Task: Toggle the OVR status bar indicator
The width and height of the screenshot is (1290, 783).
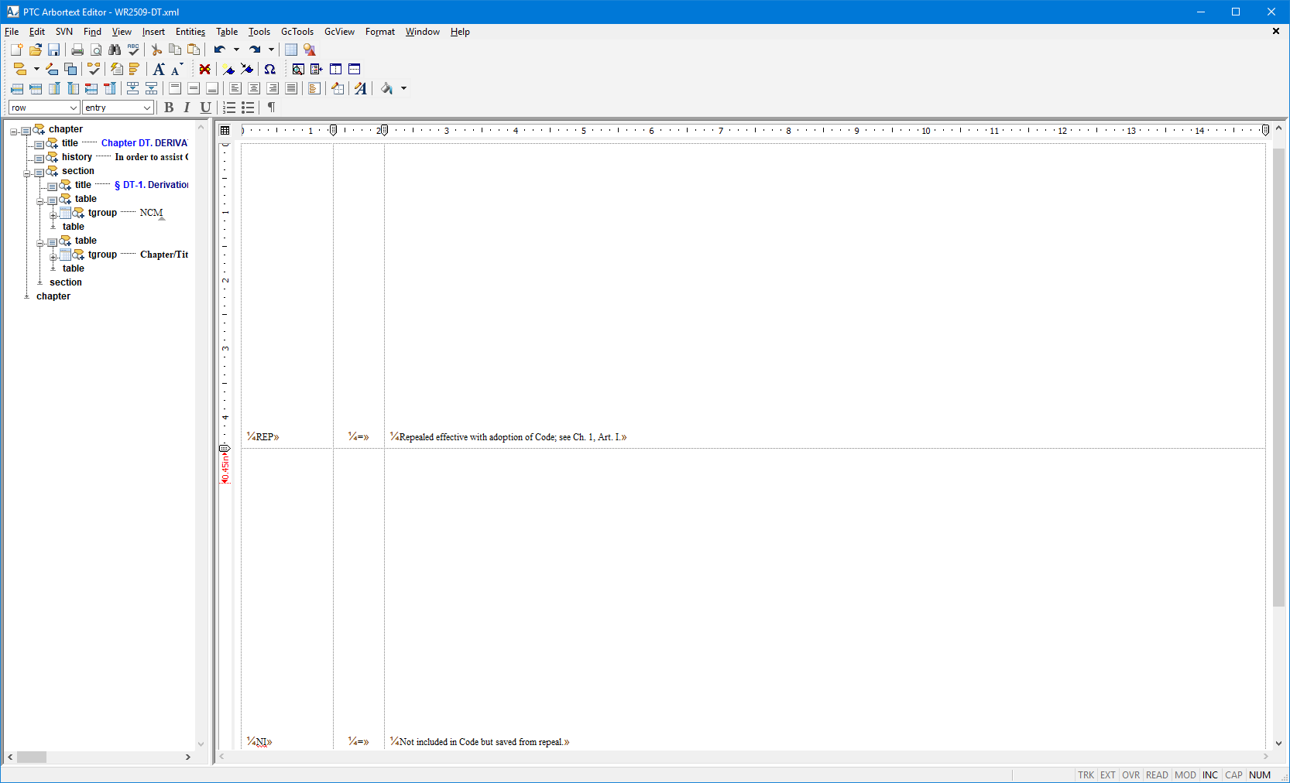Action: click(x=1131, y=774)
